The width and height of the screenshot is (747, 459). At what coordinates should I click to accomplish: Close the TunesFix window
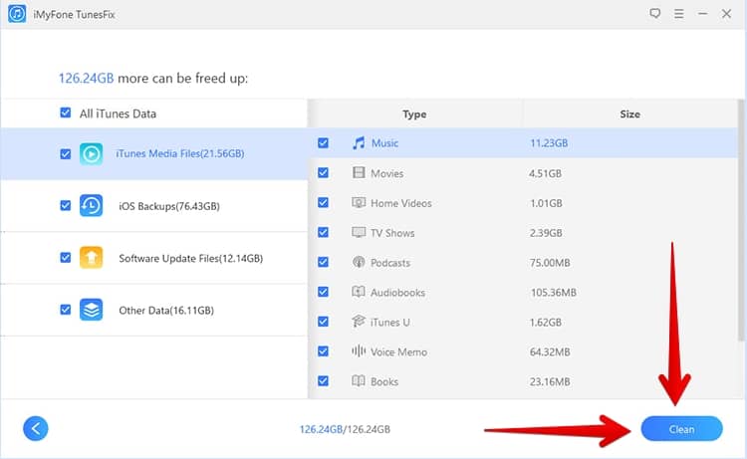(x=726, y=14)
